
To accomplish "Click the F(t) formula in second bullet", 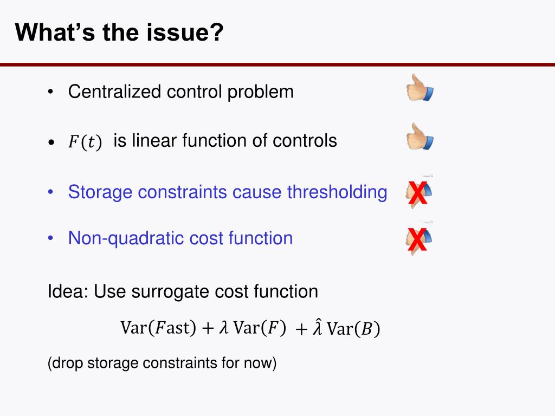I will [85, 142].
